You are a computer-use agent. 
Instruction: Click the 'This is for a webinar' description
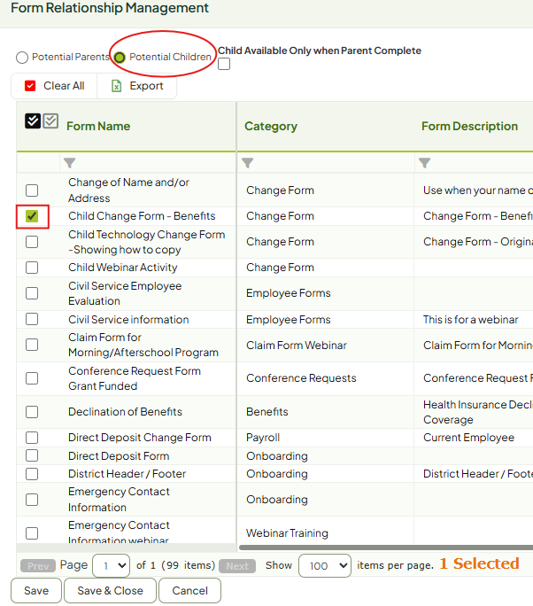(470, 320)
